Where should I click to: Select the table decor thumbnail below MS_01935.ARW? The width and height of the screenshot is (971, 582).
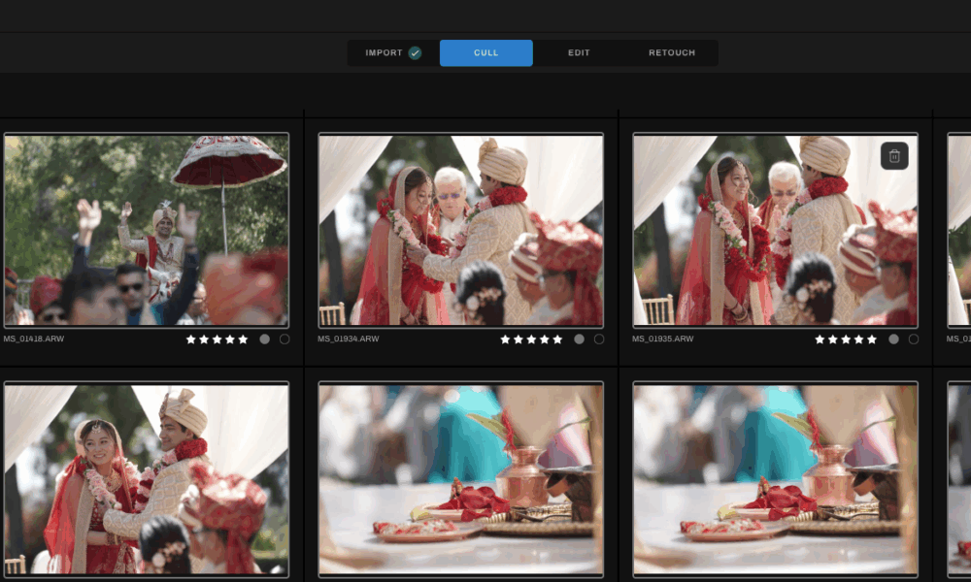click(x=775, y=479)
